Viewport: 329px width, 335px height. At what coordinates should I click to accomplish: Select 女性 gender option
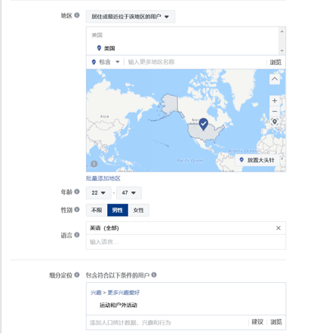[x=139, y=211]
